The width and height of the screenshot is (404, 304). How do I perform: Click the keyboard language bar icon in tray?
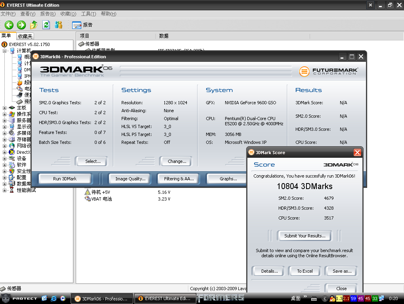pyautogui.click(x=314, y=299)
